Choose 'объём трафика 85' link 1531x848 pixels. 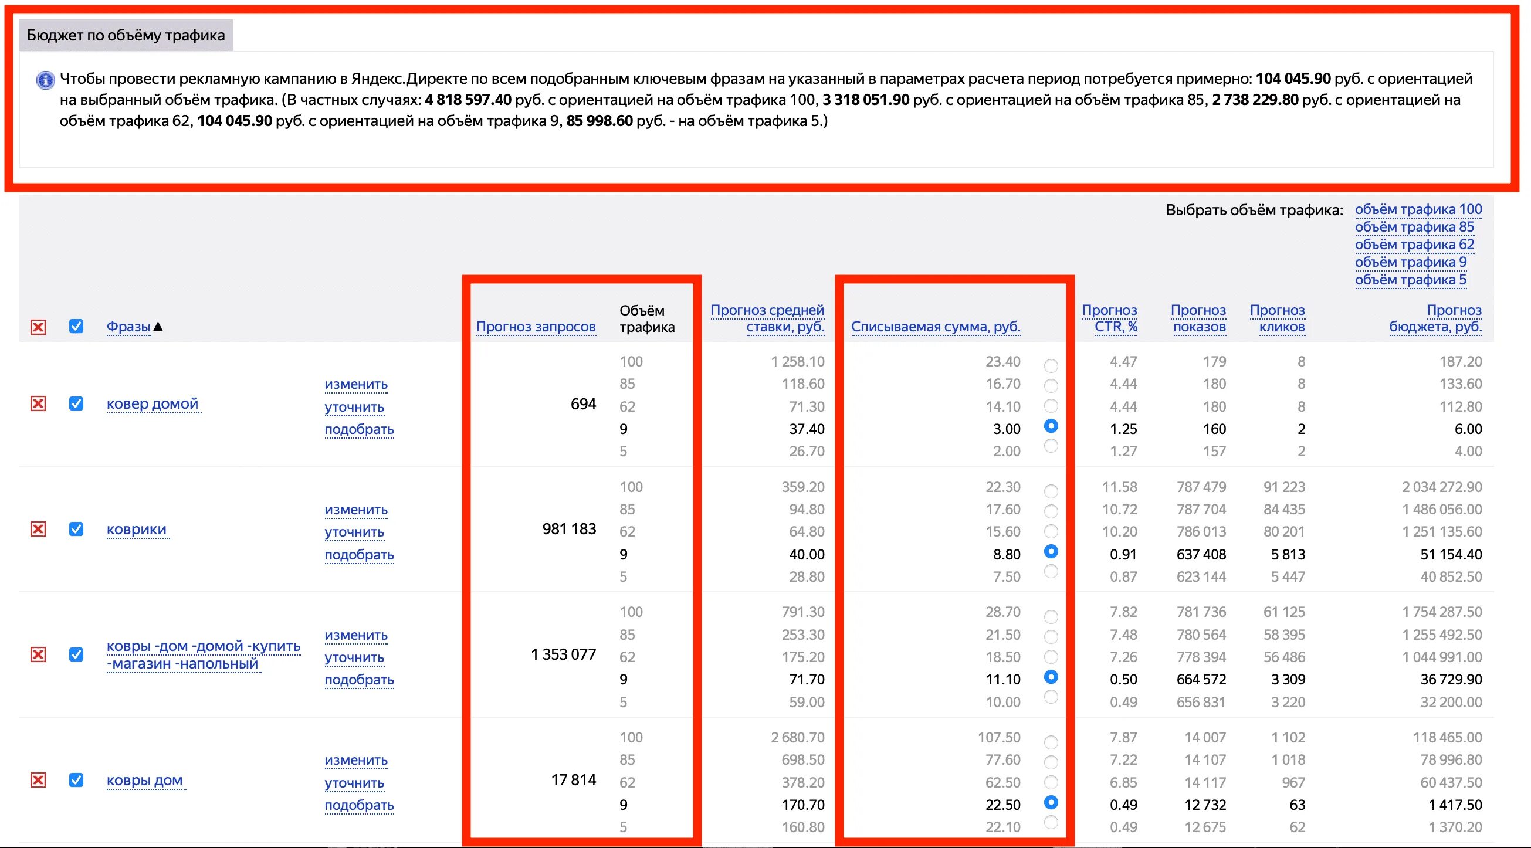point(1414,227)
